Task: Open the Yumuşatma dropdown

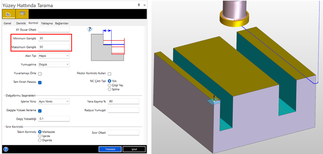Action: pyautogui.click(x=54, y=64)
